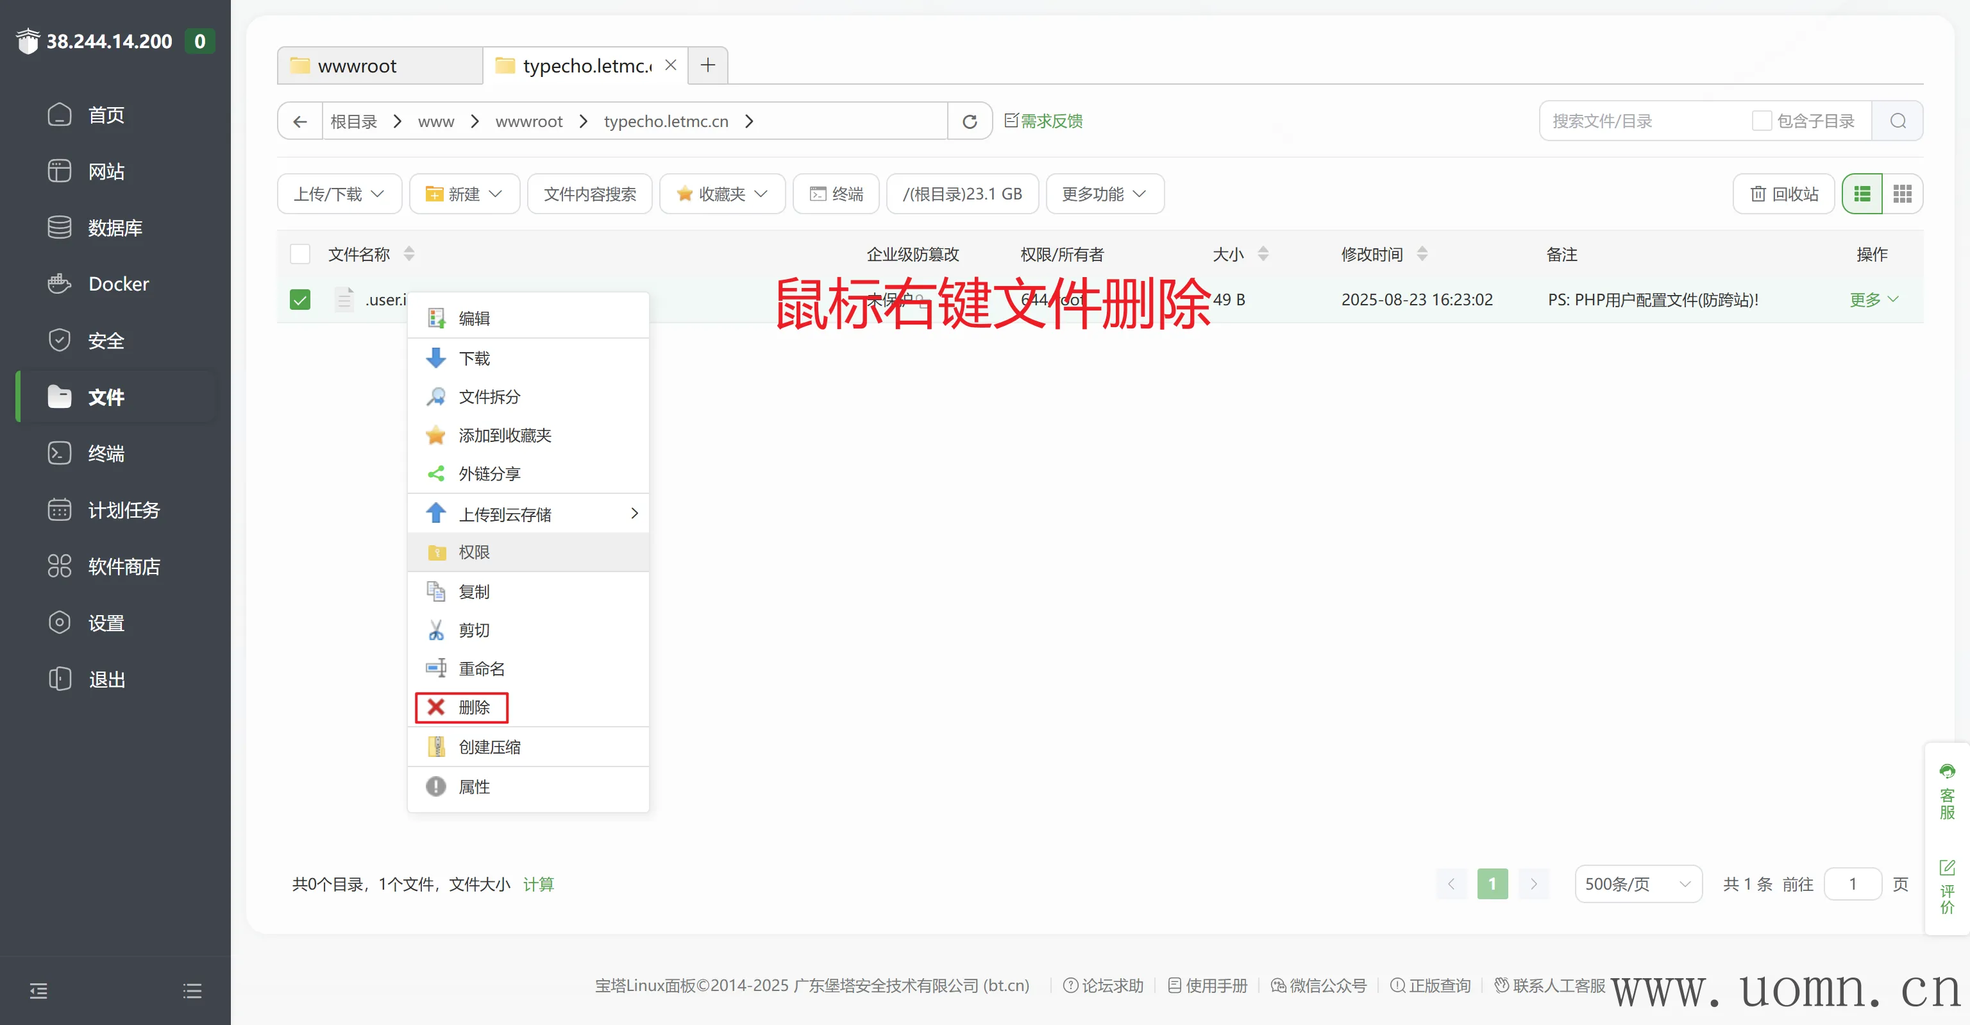This screenshot has width=1970, height=1025.
Task: Switch to grid view icon
Action: point(1902,194)
